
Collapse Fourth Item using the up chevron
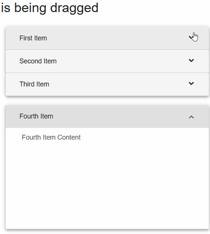pos(191,117)
